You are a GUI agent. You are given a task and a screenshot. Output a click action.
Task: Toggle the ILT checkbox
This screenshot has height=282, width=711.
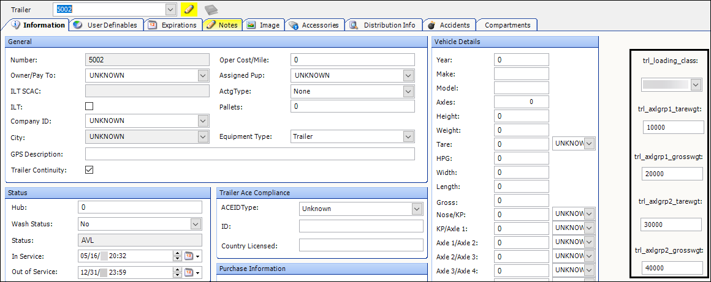tap(89, 106)
